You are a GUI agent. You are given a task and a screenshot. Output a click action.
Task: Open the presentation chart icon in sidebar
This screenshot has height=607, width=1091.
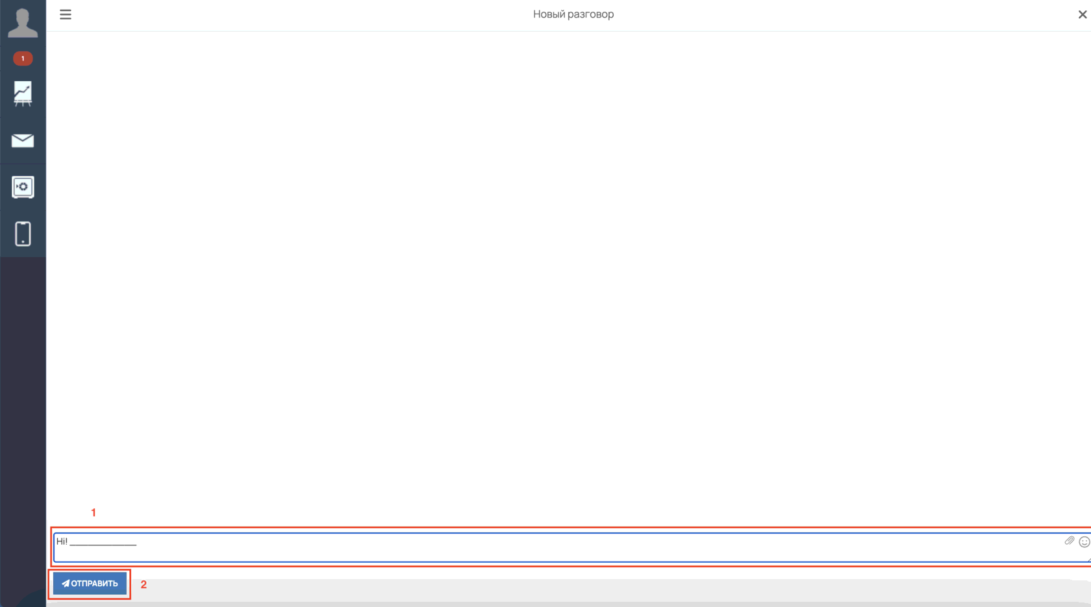coord(23,94)
